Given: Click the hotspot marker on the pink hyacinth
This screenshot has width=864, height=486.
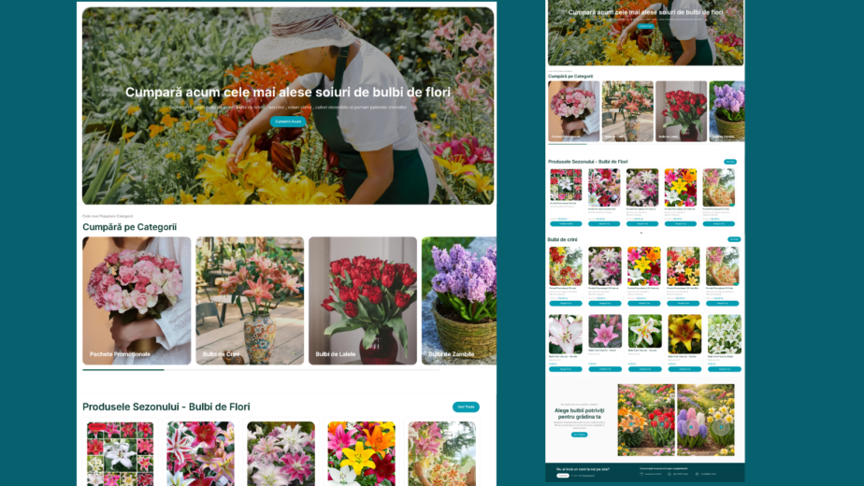Looking at the screenshot, I should point(691,427).
